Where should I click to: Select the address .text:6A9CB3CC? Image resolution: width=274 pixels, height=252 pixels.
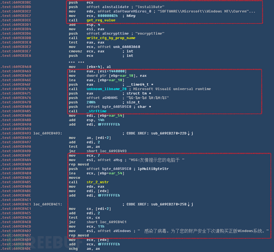click(15, 20)
